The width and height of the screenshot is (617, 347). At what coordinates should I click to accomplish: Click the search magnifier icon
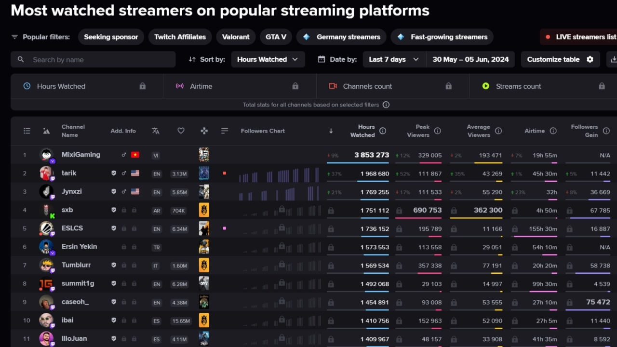pyautogui.click(x=21, y=59)
